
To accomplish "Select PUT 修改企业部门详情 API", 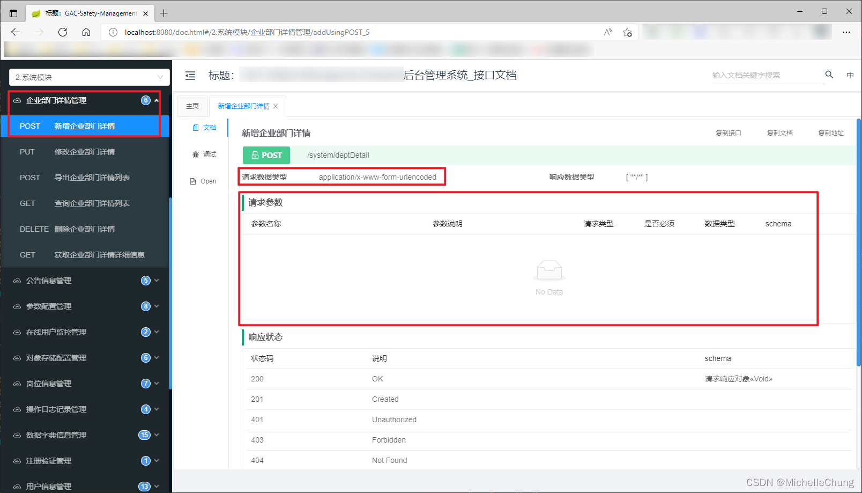I will click(85, 152).
